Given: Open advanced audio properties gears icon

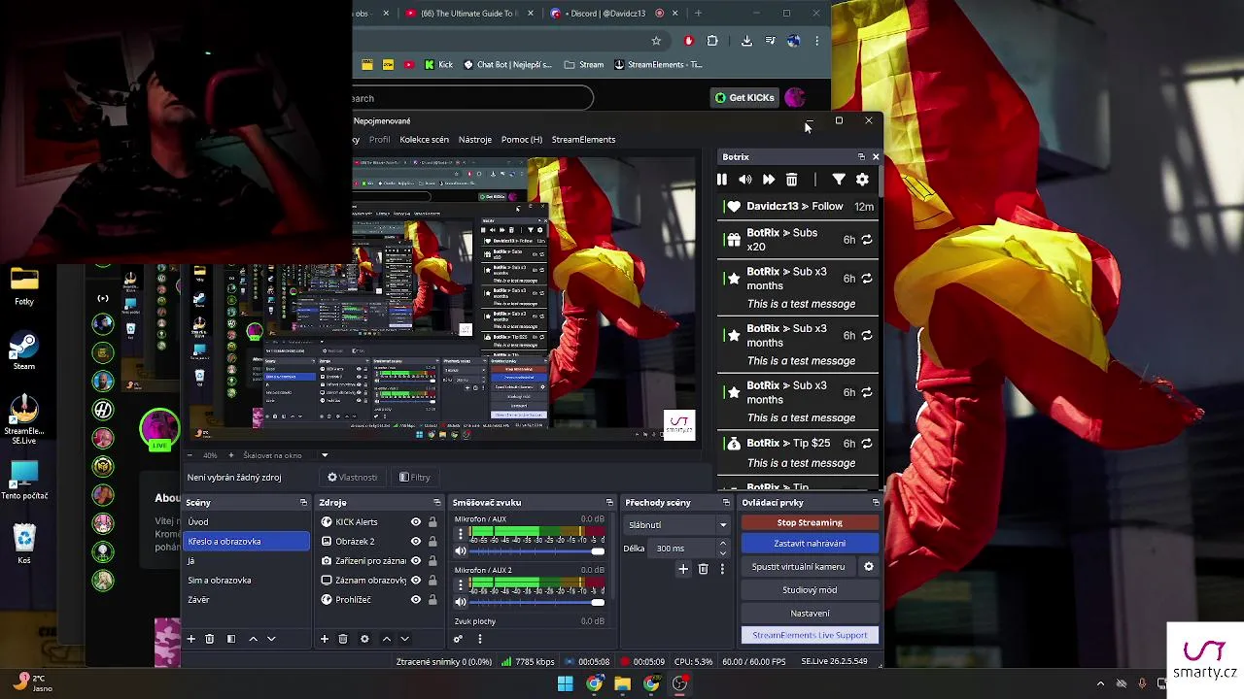Looking at the screenshot, I should [458, 639].
